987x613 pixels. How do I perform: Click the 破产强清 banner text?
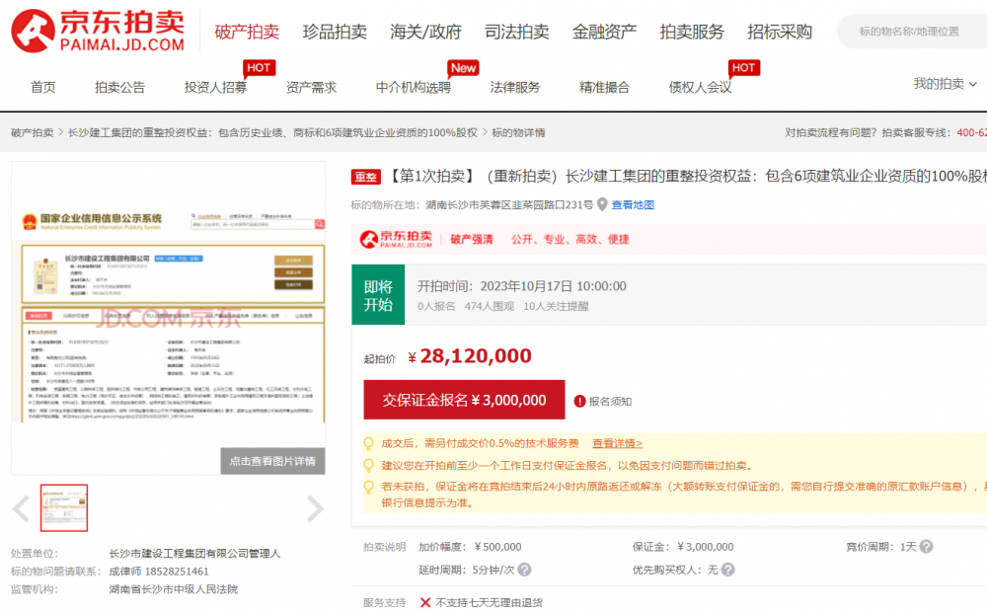click(x=472, y=240)
